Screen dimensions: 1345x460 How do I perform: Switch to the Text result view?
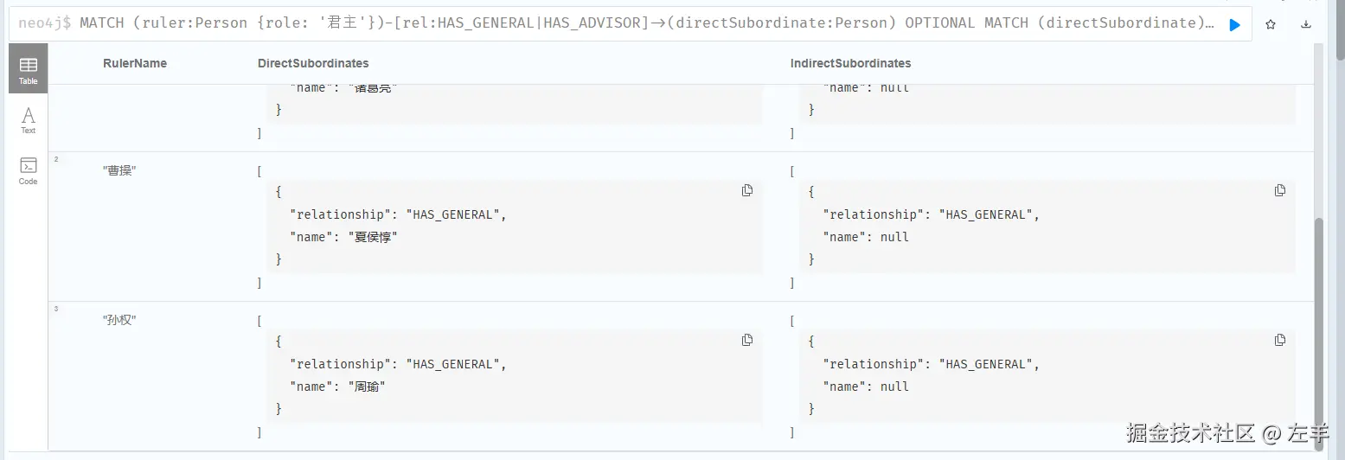[29, 120]
